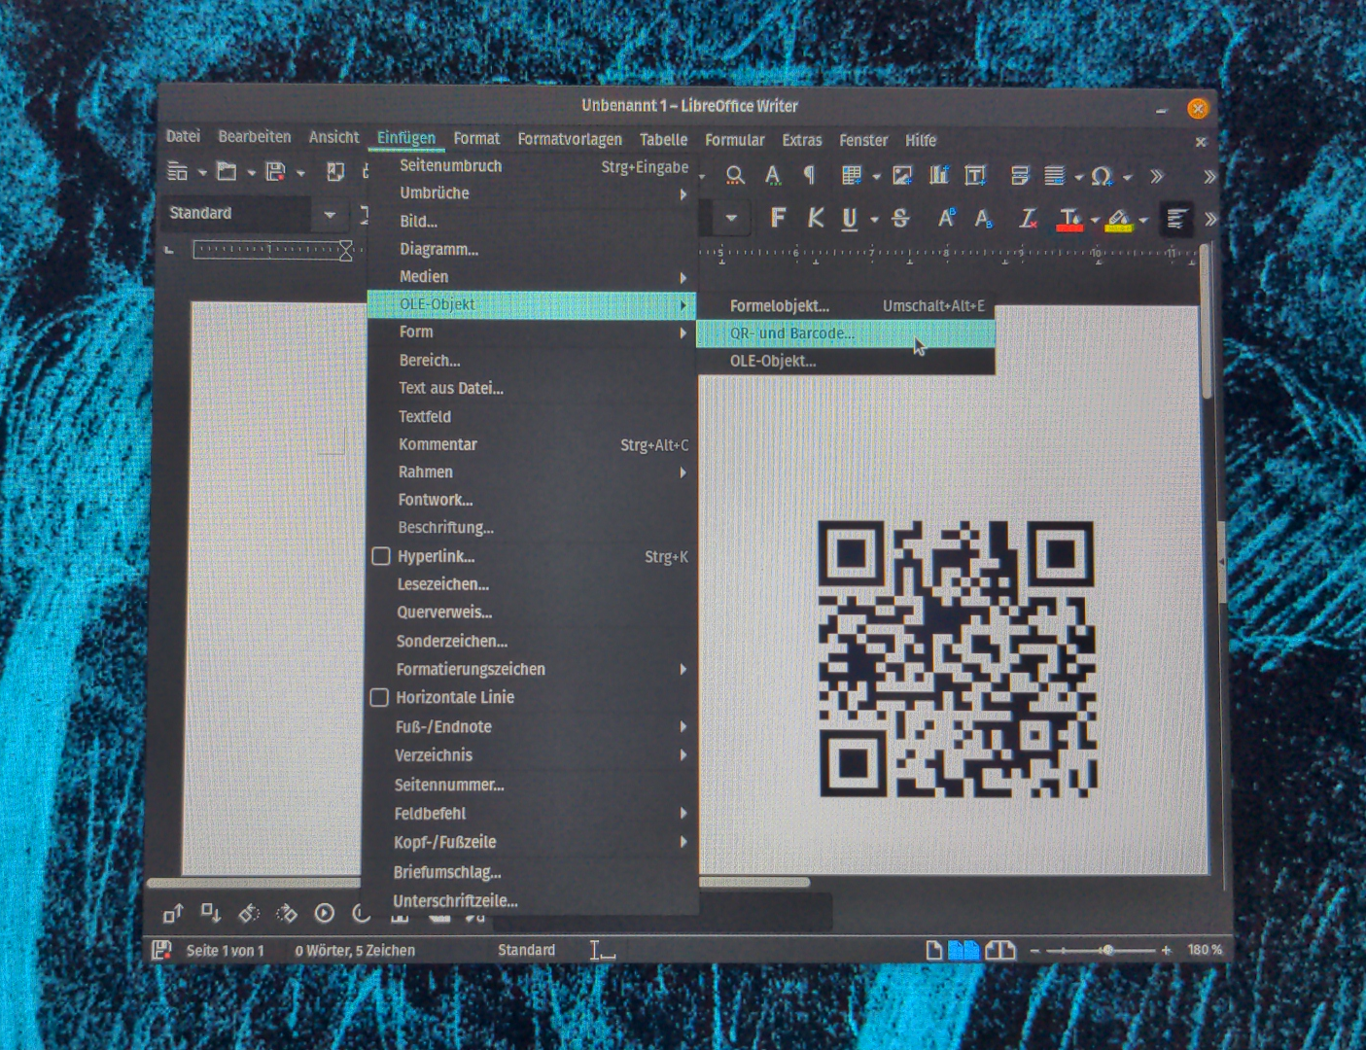This screenshot has height=1050, width=1366.
Task: Click the insert image toolbar icon
Action: tap(902, 176)
